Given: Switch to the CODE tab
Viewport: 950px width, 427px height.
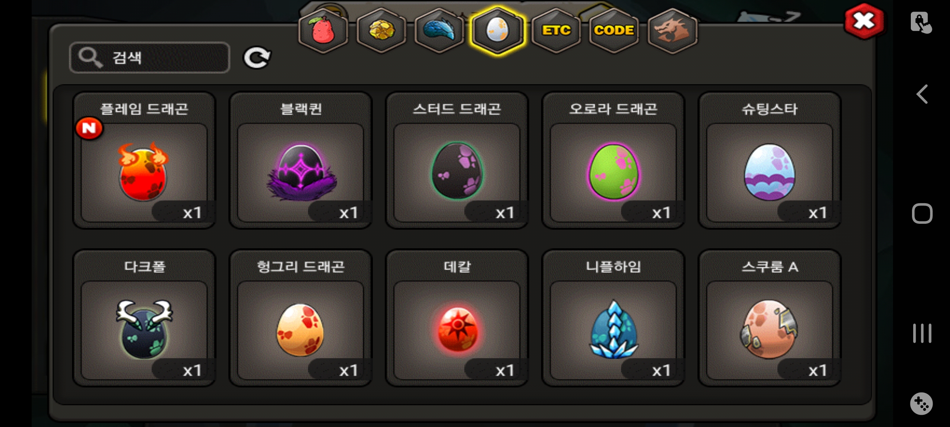Looking at the screenshot, I should click(x=614, y=30).
